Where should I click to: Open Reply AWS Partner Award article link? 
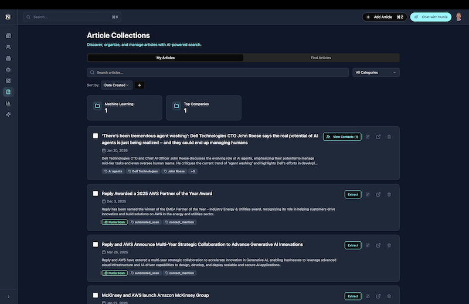tap(378, 194)
